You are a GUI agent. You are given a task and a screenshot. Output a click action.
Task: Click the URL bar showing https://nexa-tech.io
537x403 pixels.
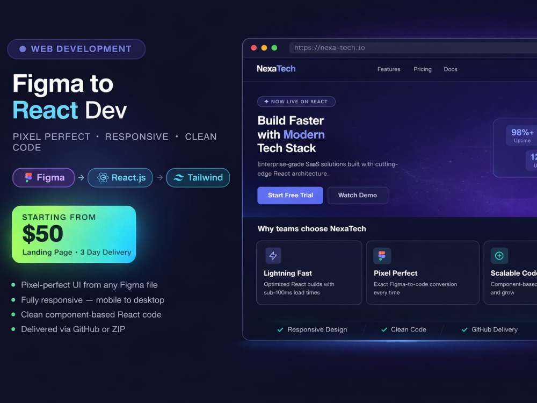[413, 48]
